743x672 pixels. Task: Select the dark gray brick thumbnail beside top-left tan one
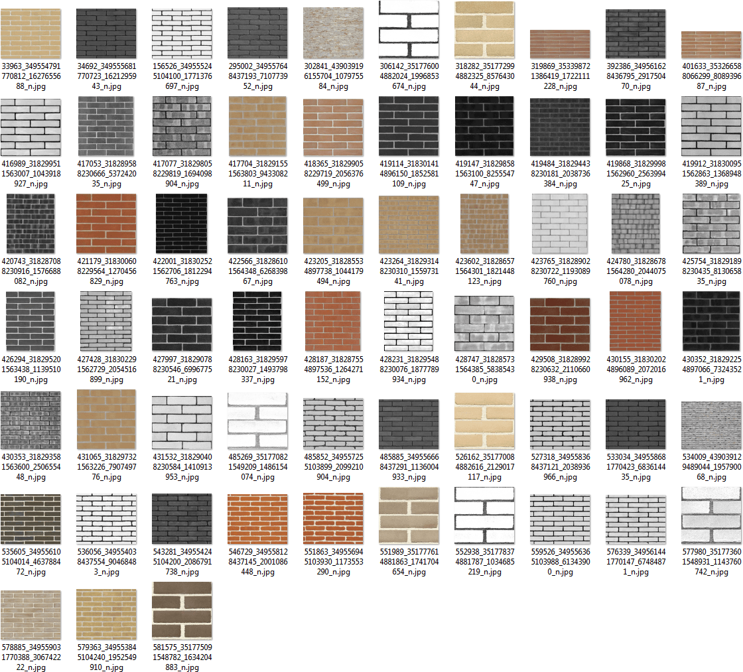point(106,33)
